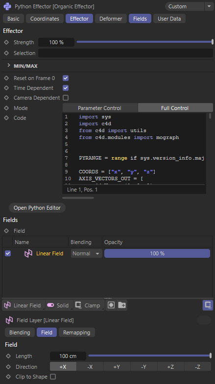Viewport: 215px width, 384px height.
Task: Click the Python Effector icon in the header
Action: point(7,6)
